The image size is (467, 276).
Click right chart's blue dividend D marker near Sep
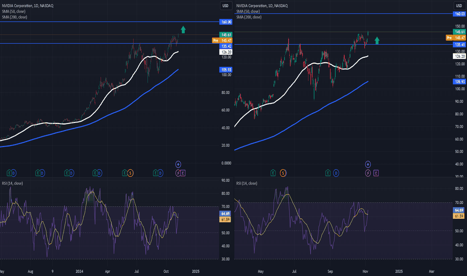click(x=336, y=173)
